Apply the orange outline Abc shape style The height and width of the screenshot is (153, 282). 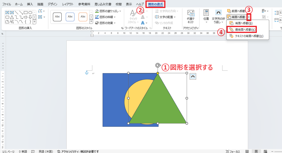[83, 17]
